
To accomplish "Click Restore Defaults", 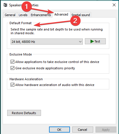I will click(x=24, y=113).
